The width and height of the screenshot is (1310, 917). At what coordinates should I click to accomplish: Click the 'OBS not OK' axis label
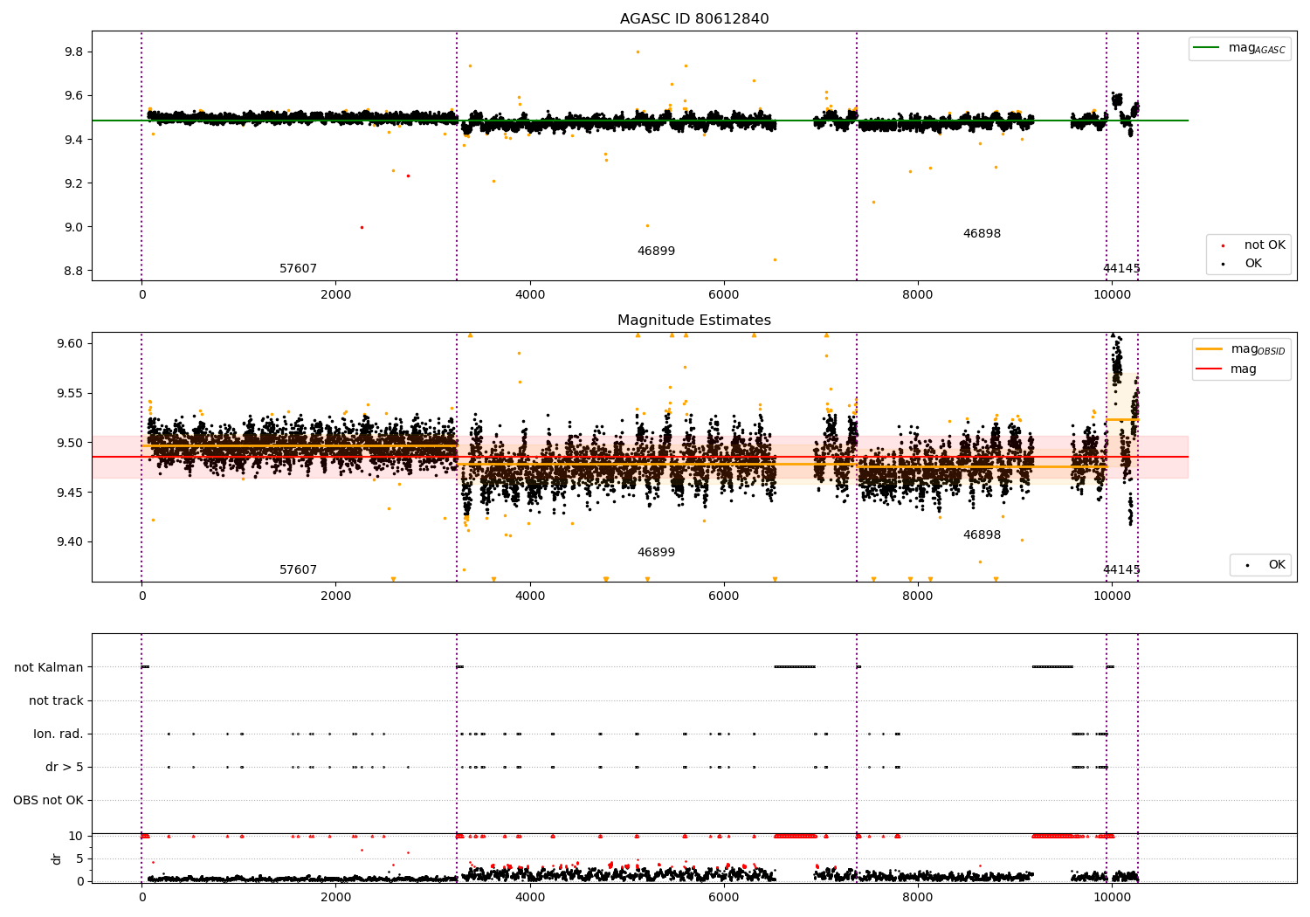[x=49, y=800]
